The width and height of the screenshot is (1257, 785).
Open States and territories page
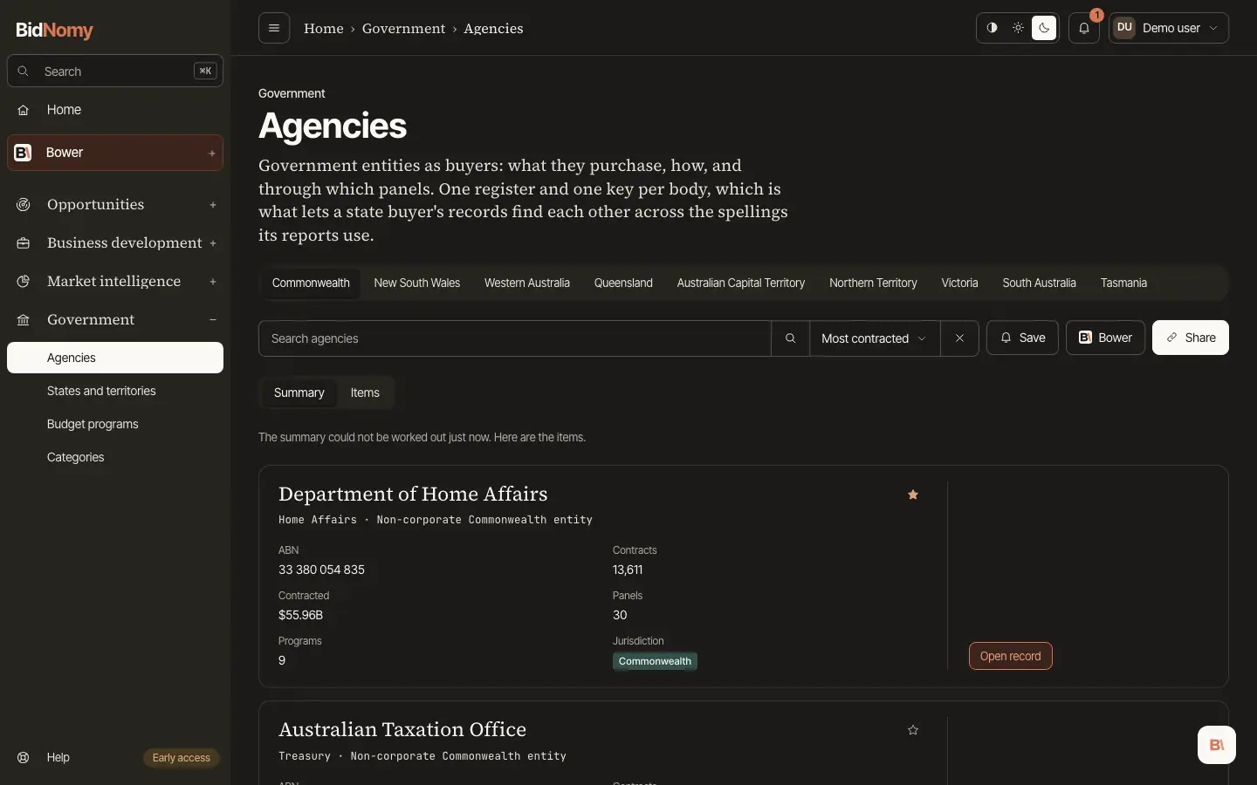(115, 391)
